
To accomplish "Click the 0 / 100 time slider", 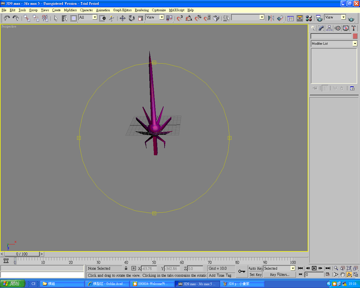I will click(22, 254).
